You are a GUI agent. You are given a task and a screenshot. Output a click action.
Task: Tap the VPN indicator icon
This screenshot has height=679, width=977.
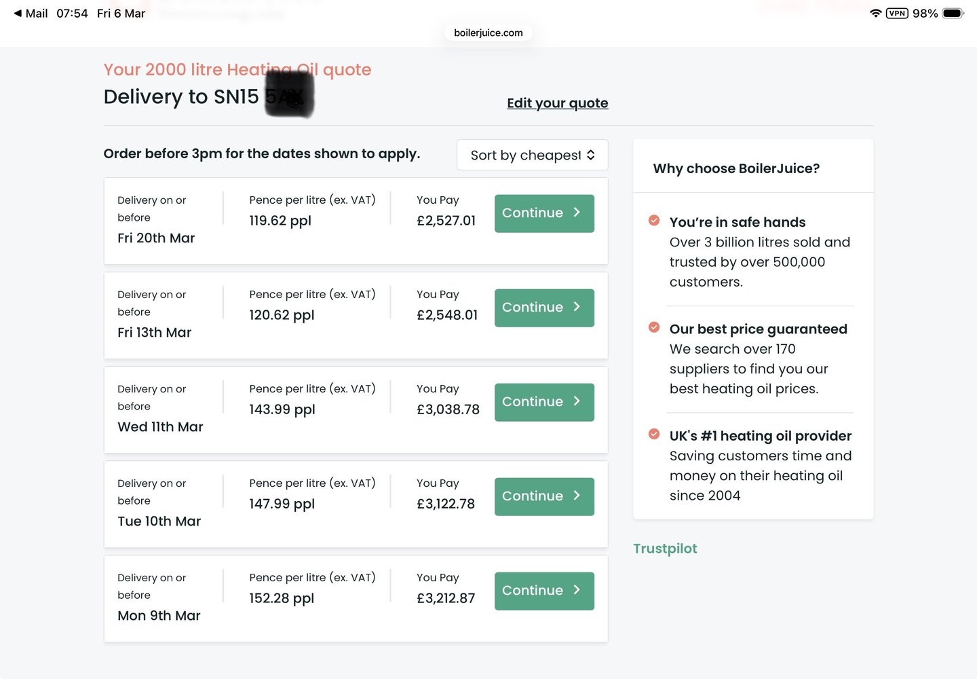pos(897,14)
